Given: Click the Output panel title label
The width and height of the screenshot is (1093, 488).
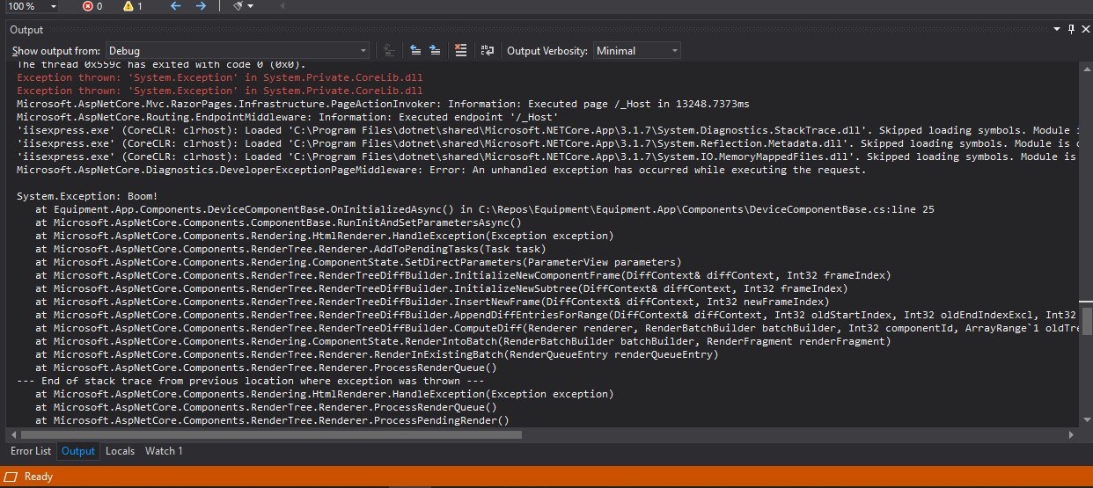Looking at the screenshot, I should 26,30.
